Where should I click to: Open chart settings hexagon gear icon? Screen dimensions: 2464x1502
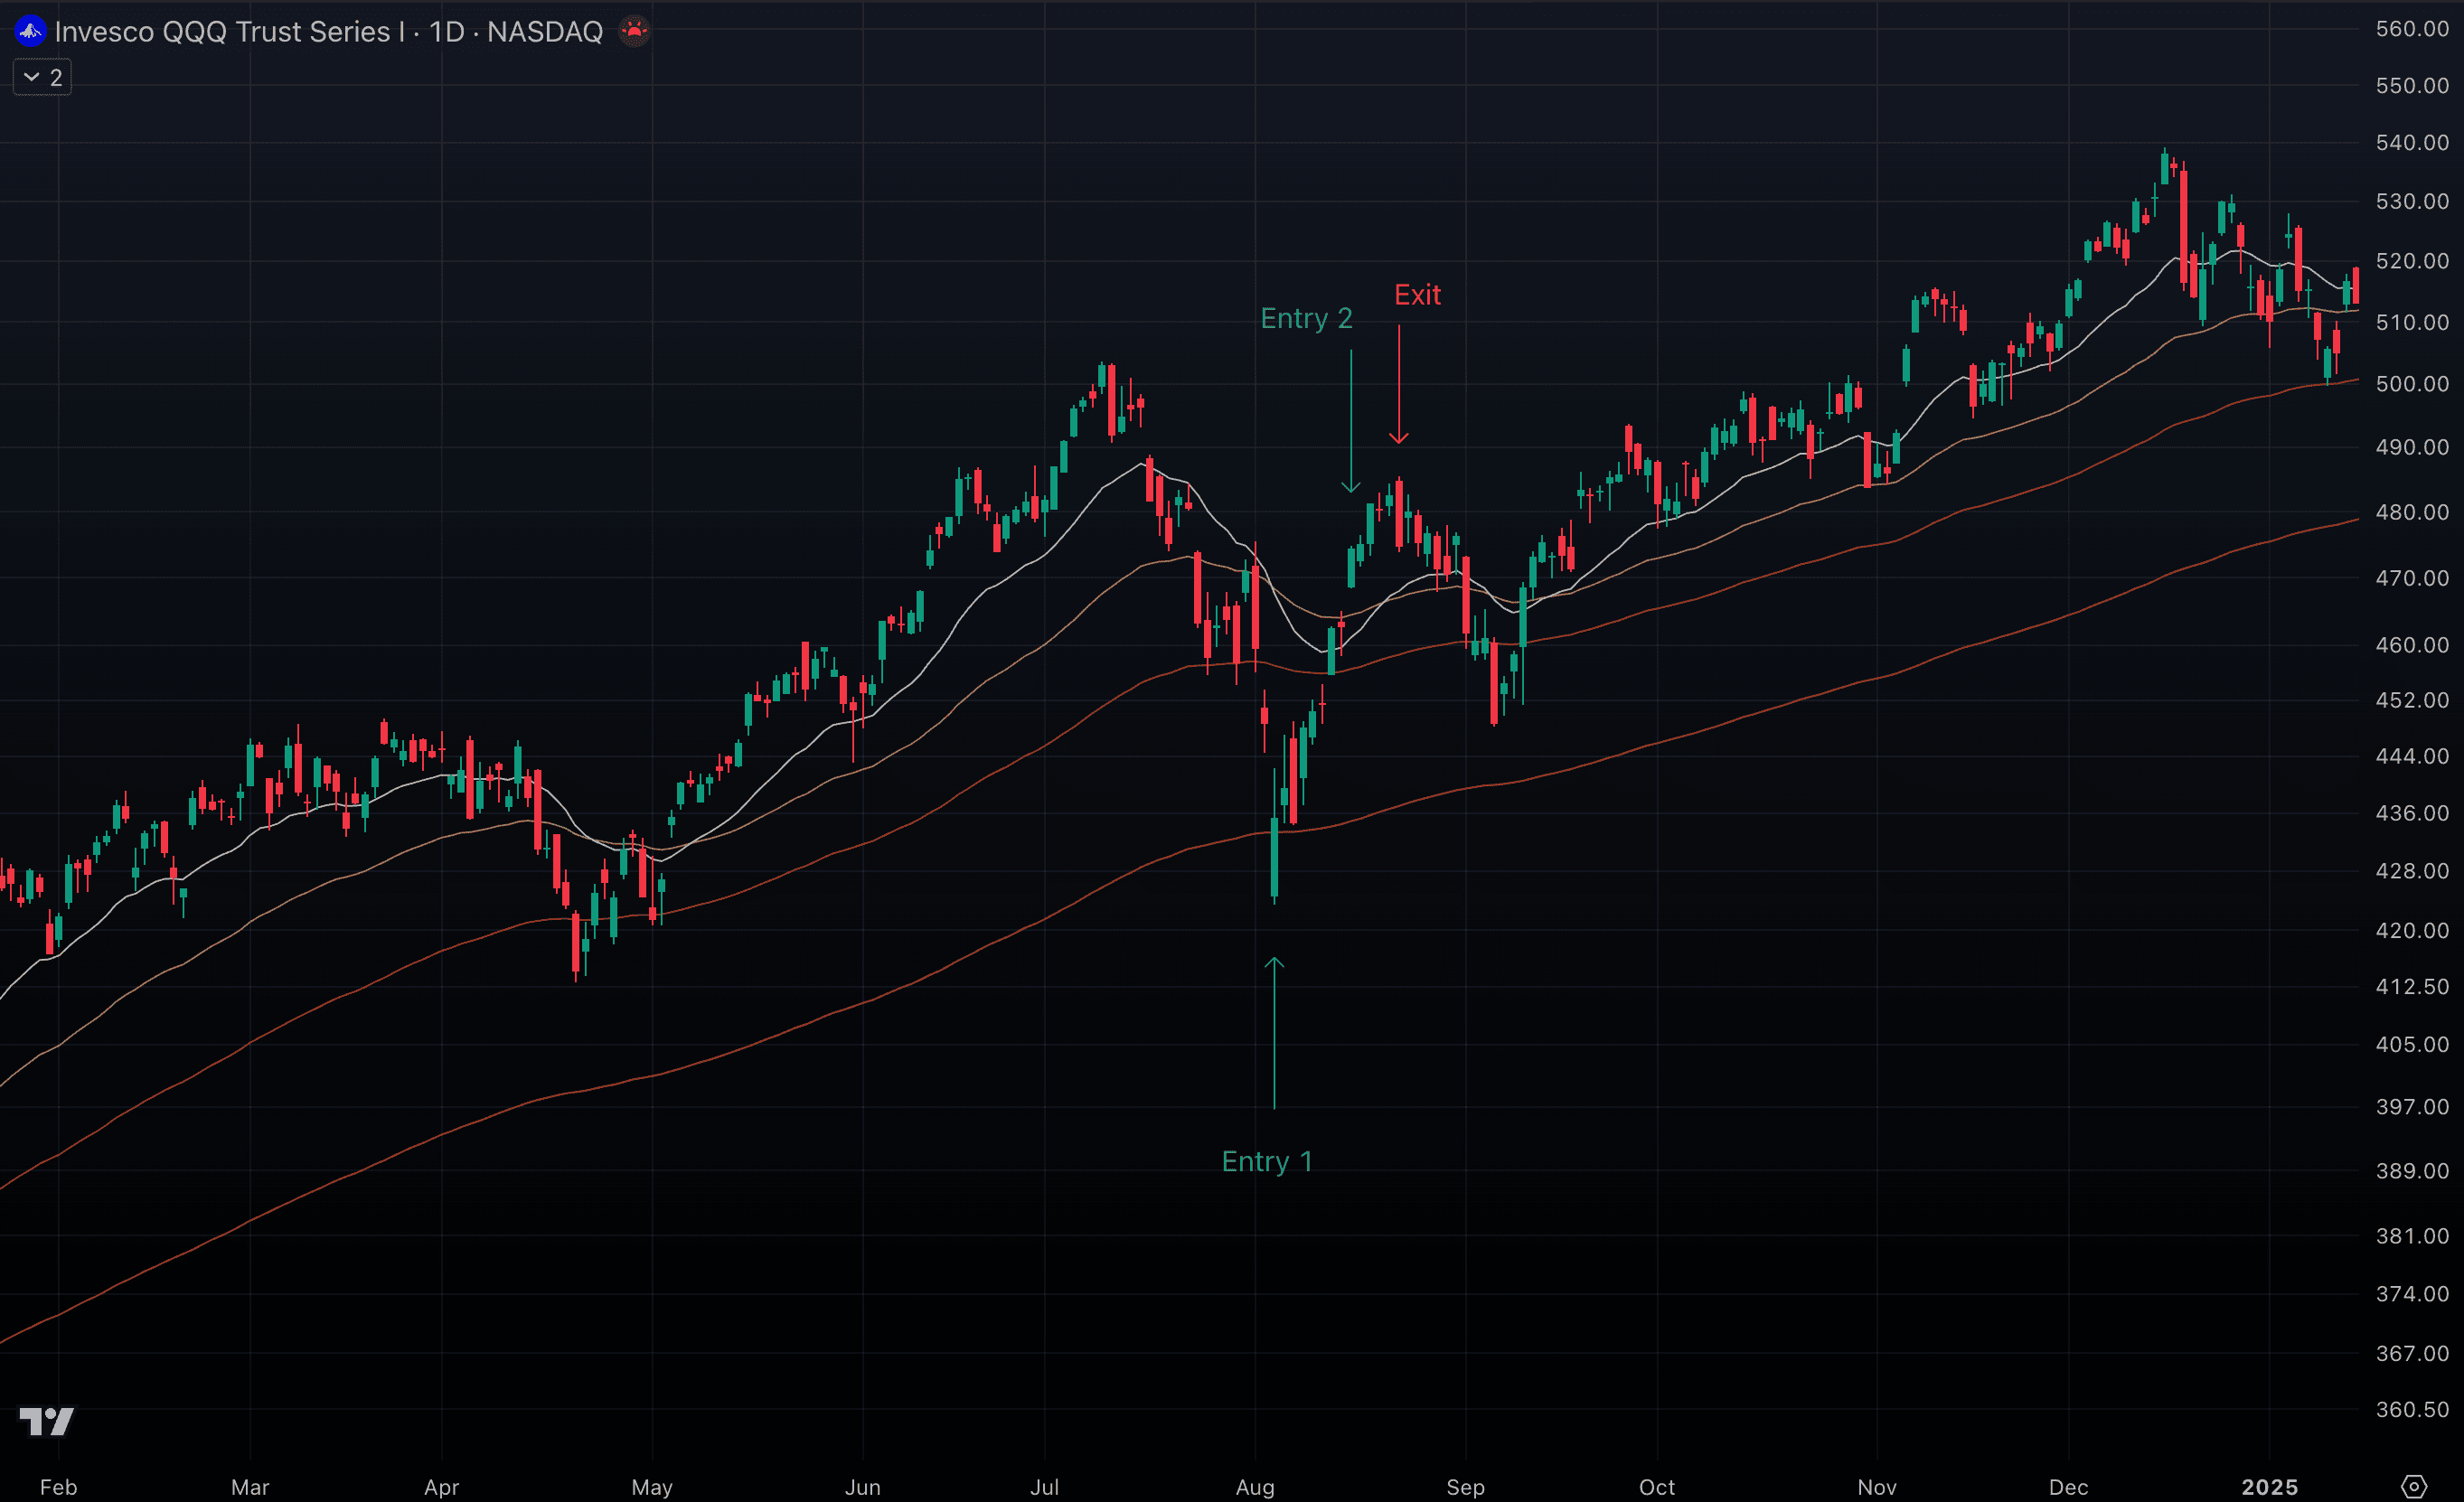point(2414,1486)
